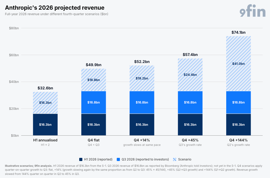Click the $24.4bn scenario bar segment
The height and width of the screenshot is (178, 270).
click(190, 75)
